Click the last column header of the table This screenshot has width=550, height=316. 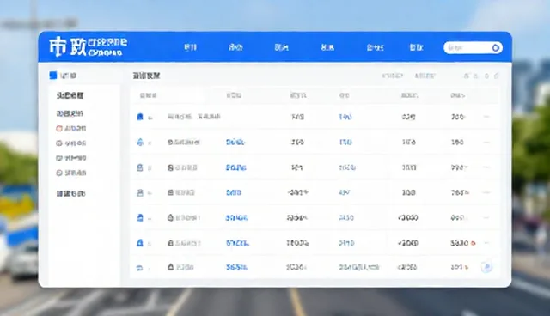tap(458, 95)
